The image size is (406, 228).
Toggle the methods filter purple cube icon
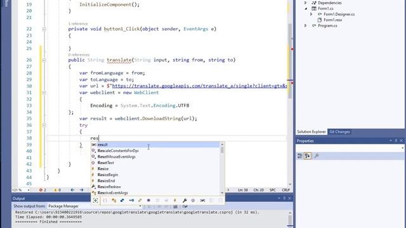[x=148, y=200]
